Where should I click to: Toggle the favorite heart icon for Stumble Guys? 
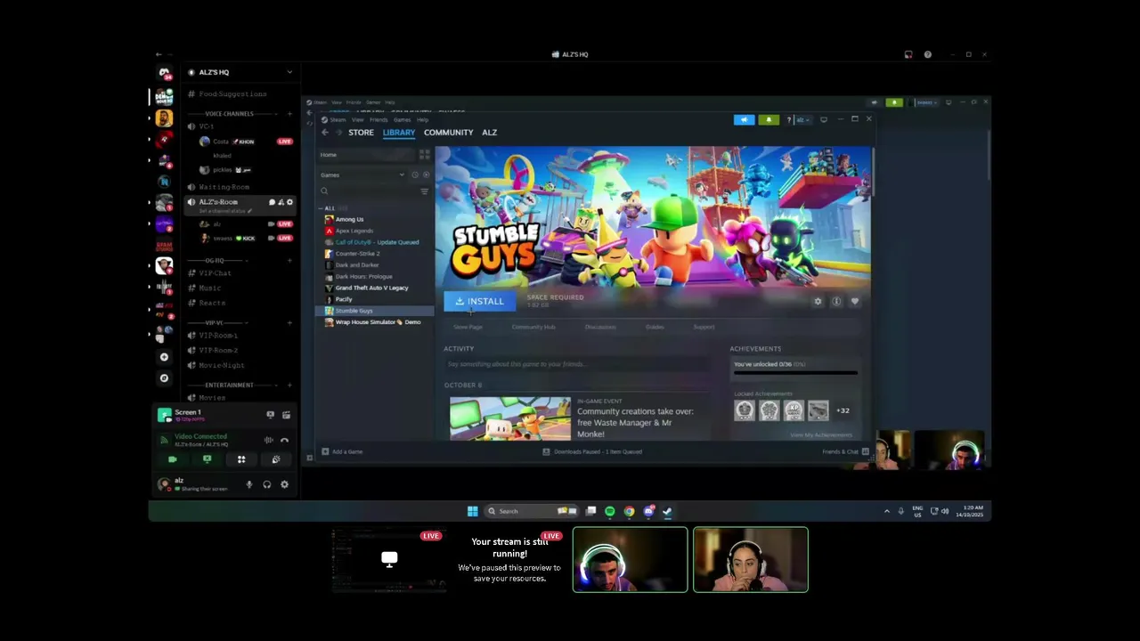pos(855,302)
